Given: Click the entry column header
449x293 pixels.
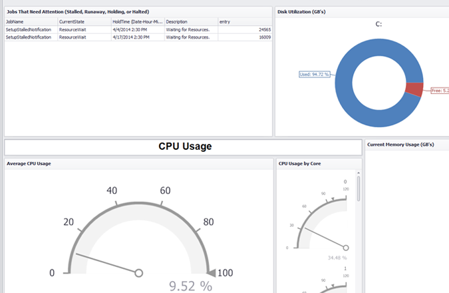Looking at the screenshot, I should pos(245,22).
